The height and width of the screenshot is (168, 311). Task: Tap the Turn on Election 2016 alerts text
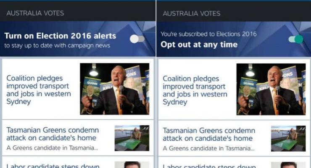(x=60, y=36)
